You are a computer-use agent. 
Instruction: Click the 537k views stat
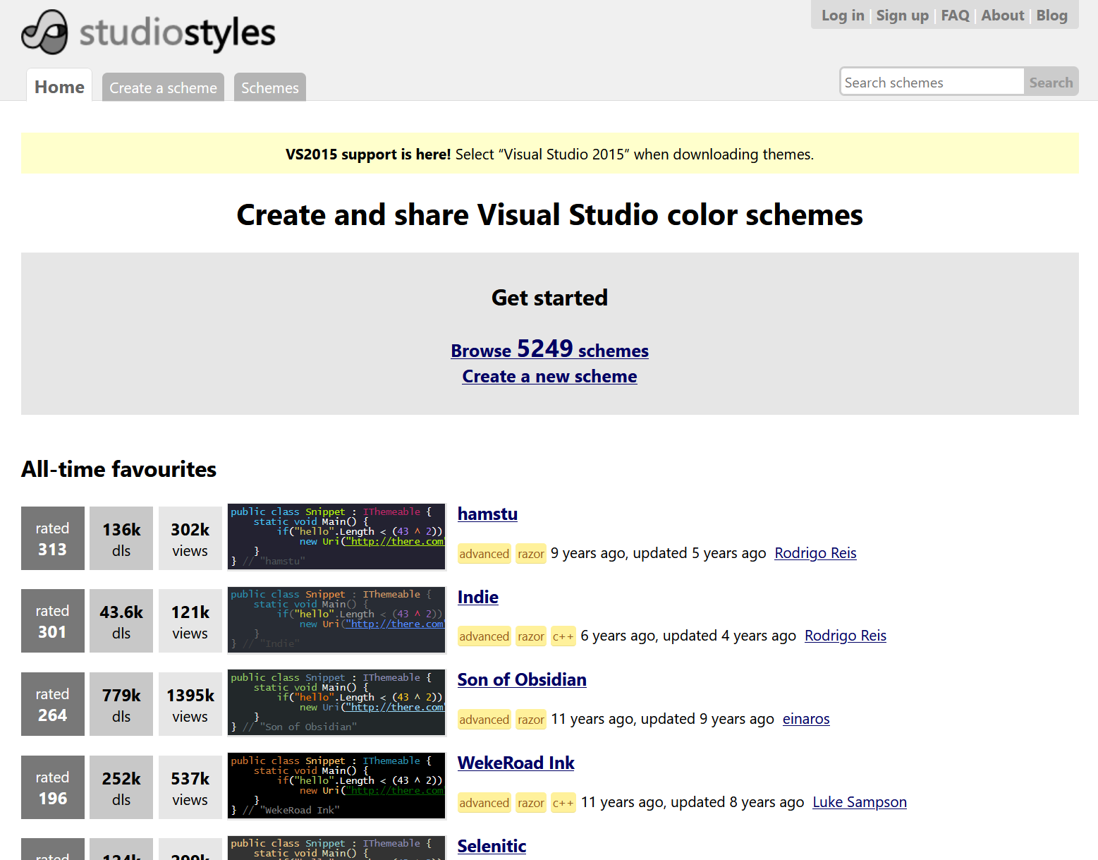(190, 787)
